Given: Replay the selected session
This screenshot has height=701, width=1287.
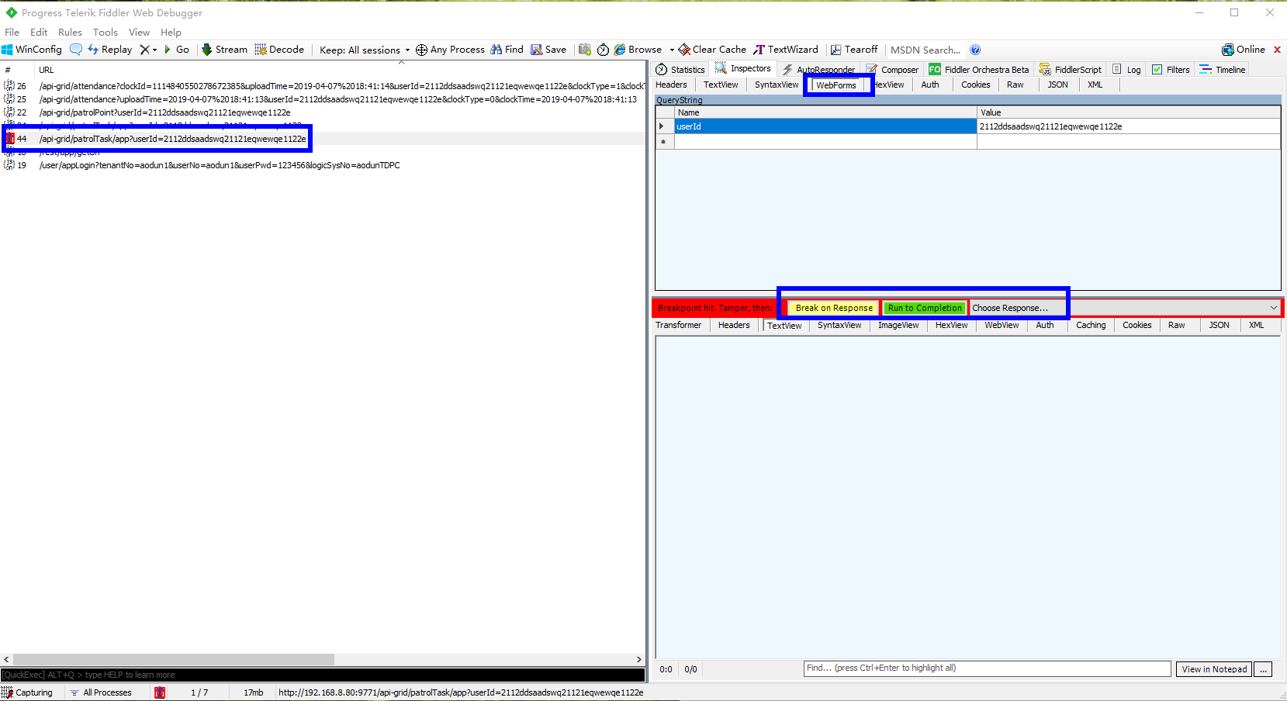Looking at the screenshot, I should click(109, 50).
